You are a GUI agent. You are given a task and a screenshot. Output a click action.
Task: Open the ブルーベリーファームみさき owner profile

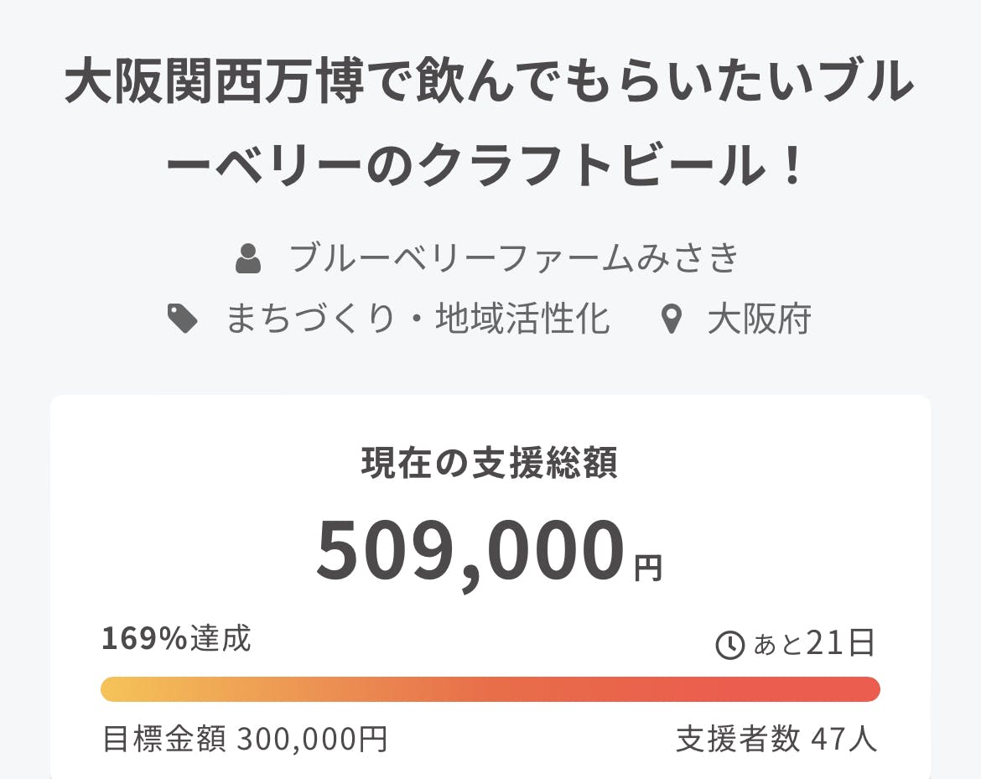click(x=515, y=258)
